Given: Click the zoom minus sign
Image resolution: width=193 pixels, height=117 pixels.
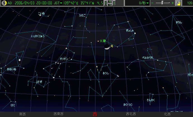Looking at the screenshot, I should click(152, 3).
